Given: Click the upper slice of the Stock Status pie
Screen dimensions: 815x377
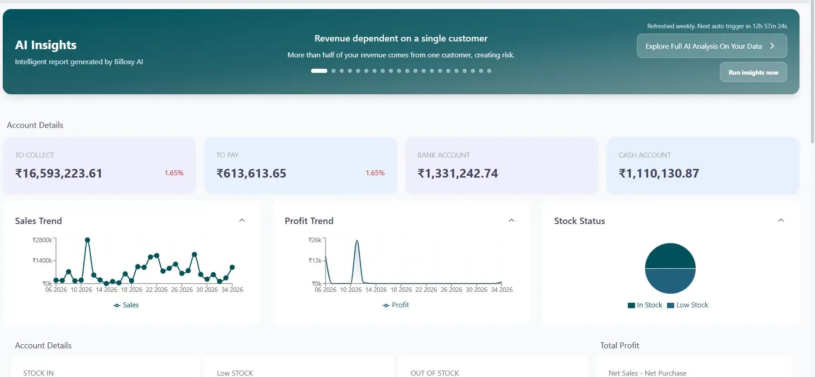Looking at the screenshot, I should pos(670,256).
